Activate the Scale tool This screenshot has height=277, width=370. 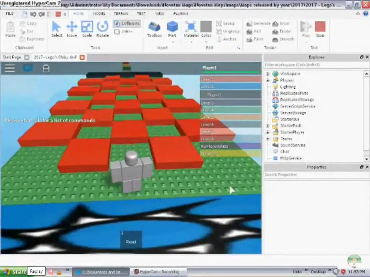[87, 29]
